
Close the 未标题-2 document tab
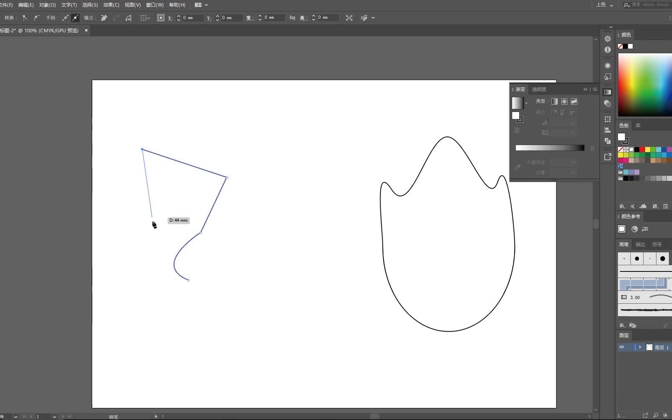click(86, 30)
